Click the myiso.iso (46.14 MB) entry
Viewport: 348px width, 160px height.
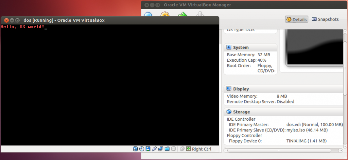click(x=307, y=130)
